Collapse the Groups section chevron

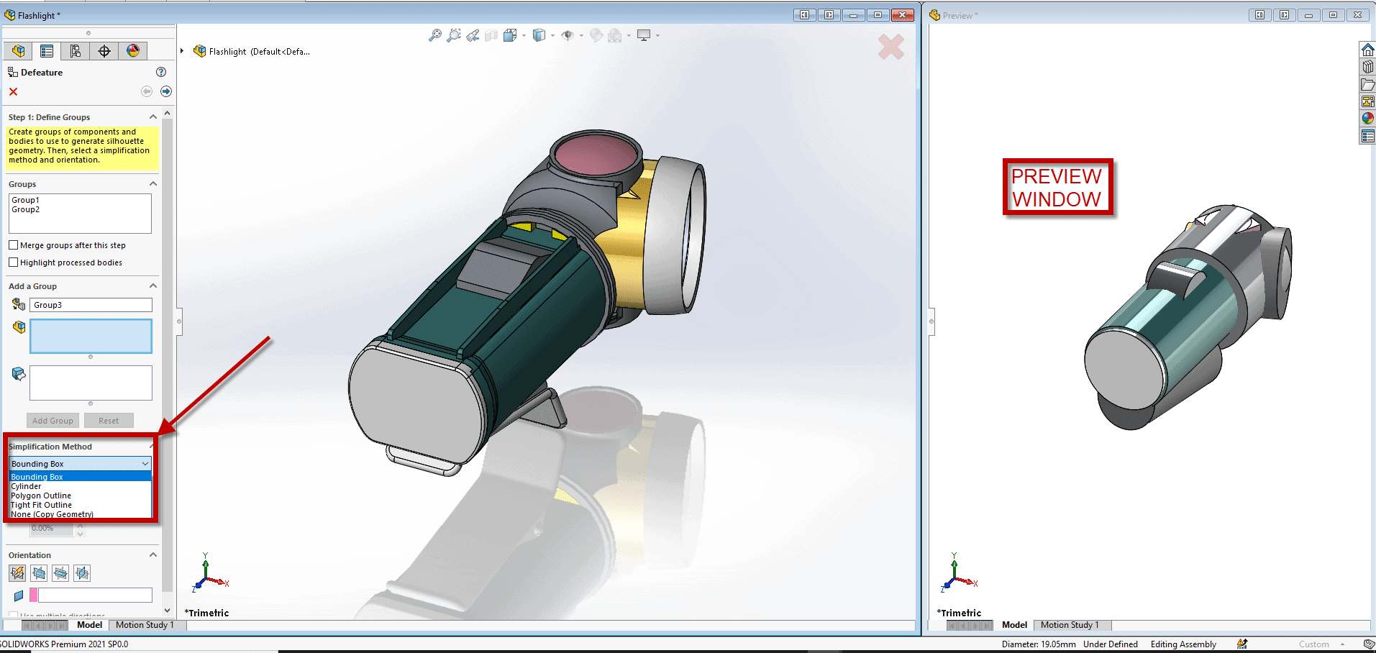click(x=152, y=184)
